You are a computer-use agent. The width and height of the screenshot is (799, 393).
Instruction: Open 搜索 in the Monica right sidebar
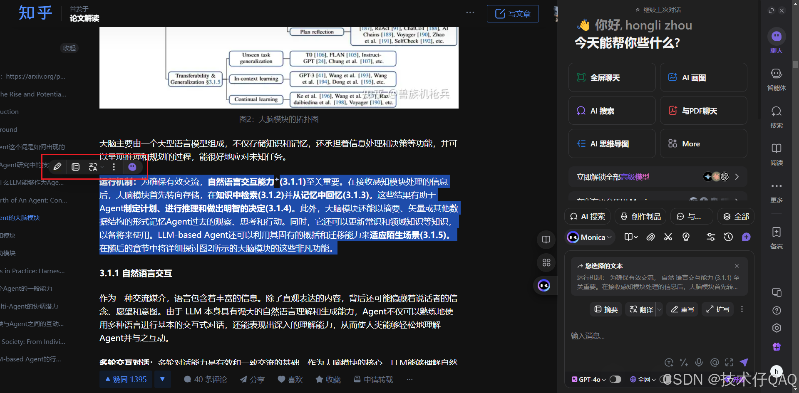pos(777,116)
